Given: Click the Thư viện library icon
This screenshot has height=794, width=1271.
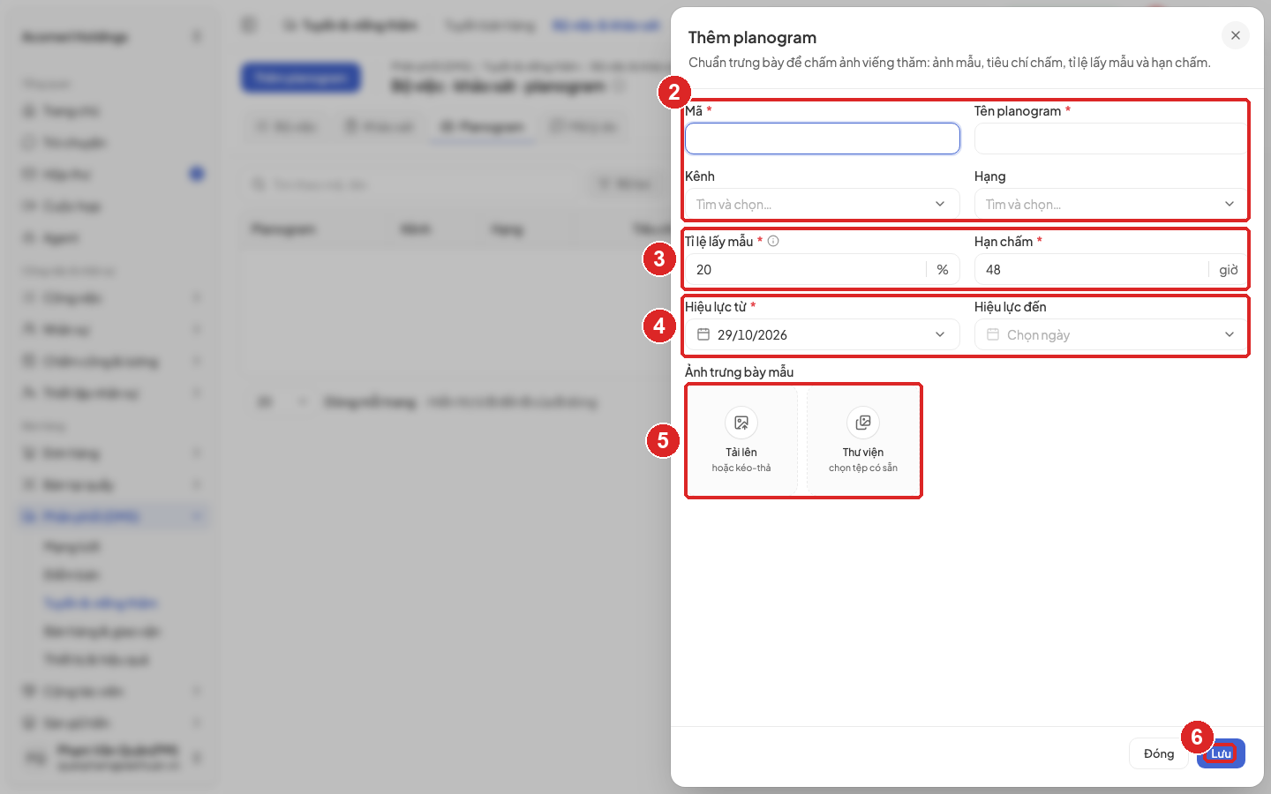Looking at the screenshot, I should [x=863, y=423].
